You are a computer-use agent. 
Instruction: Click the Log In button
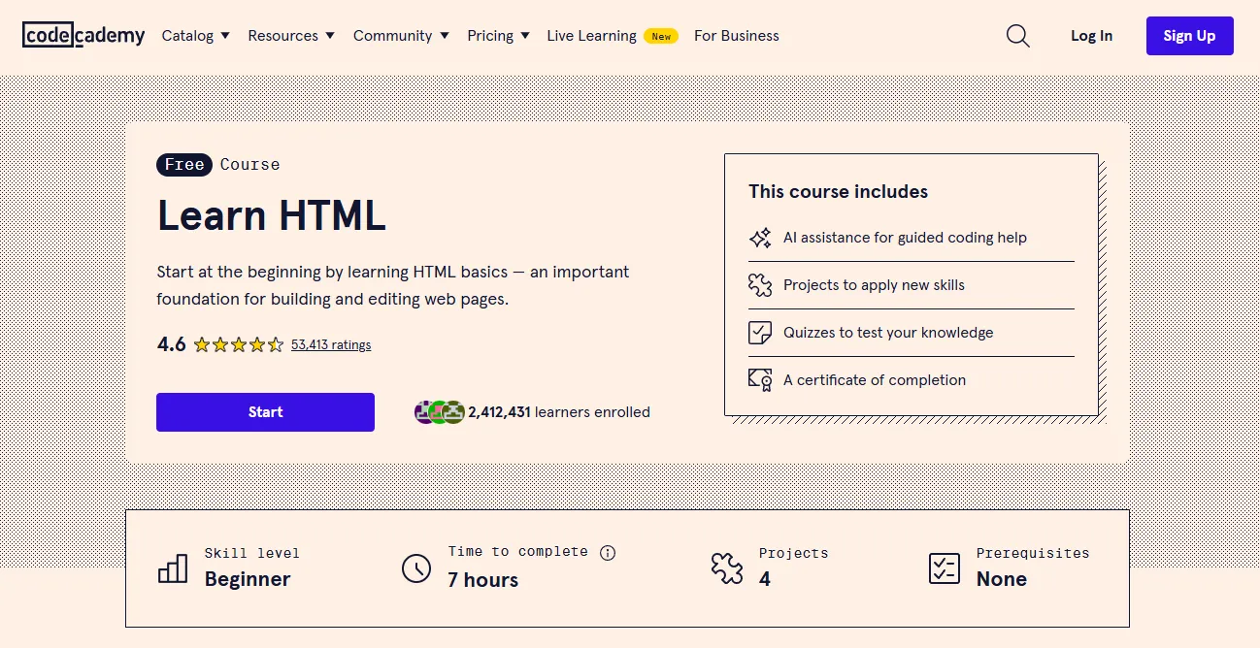1092,36
